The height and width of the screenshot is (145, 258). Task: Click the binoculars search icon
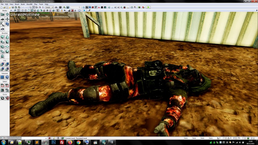coord(56,7)
